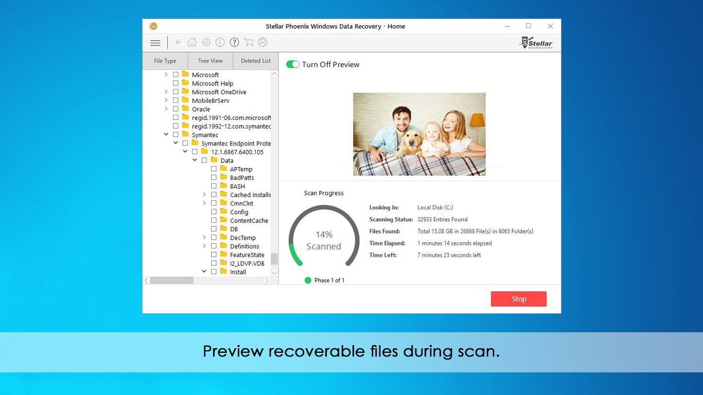Screen dimensions: 703x395
Task: Expand the Microsoft folder node
Action: point(166,75)
